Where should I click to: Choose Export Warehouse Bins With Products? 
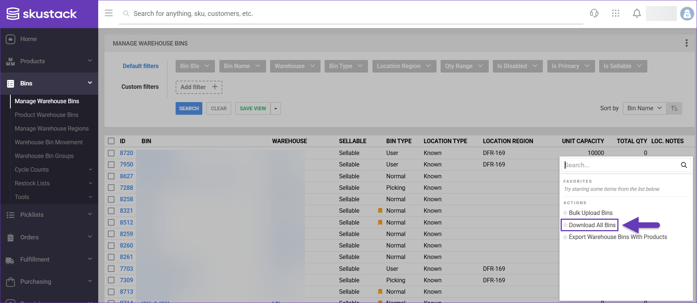[x=618, y=237]
